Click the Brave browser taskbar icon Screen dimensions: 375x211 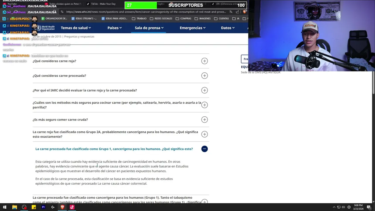tap(62, 207)
